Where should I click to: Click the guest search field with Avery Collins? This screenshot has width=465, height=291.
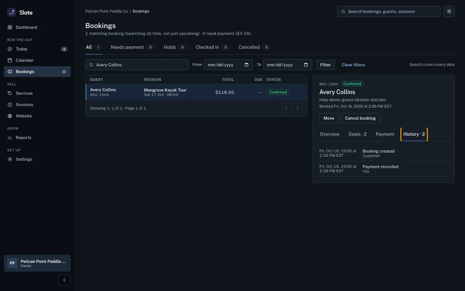(137, 65)
